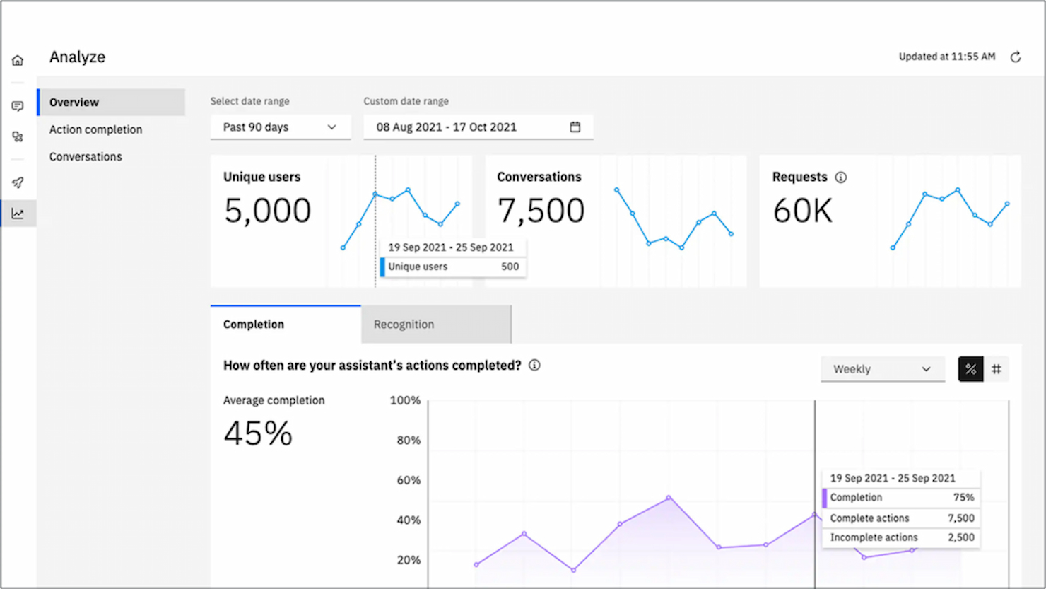Switch to the Completion tab
1046x589 pixels.
point(252,324)
